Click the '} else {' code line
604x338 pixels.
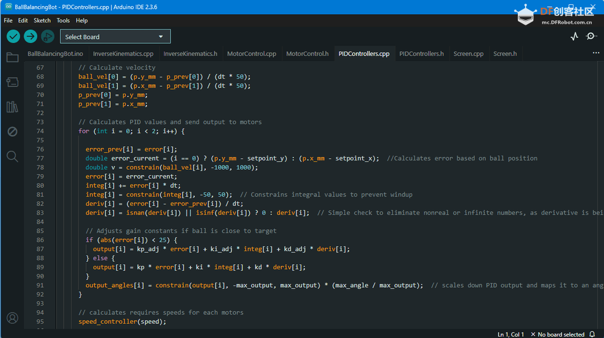point(100,258)
